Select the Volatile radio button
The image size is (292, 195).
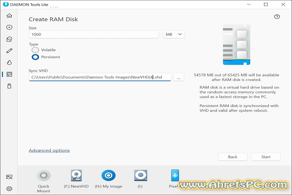click(35, 50)
